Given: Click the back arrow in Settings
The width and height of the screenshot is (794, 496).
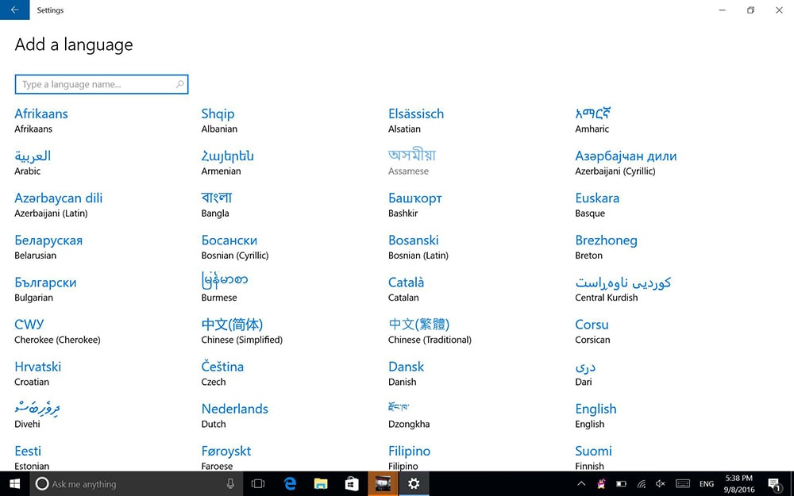Looking at the screenshot, I should [14, 10].
